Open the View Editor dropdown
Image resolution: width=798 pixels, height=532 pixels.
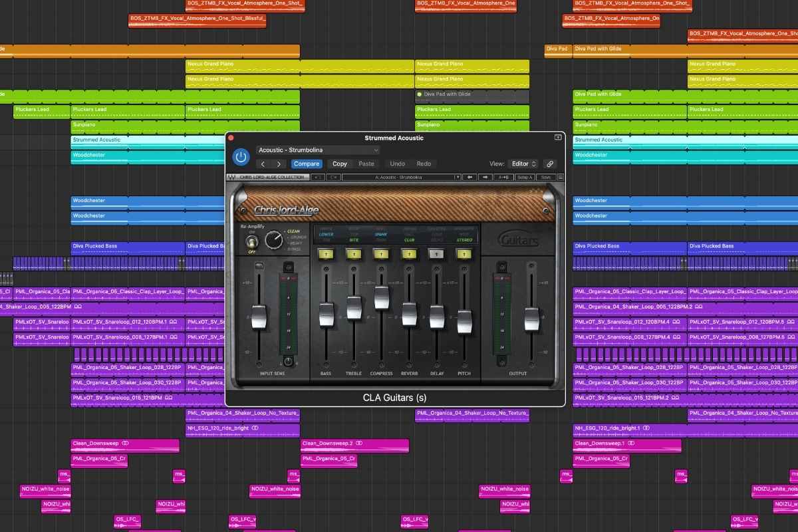[523, 164]
